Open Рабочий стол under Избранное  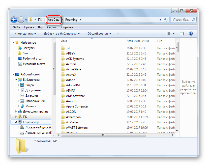[33, 59]
